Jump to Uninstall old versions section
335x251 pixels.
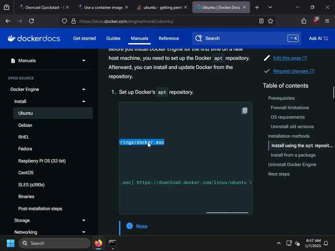[x=292, y=126]
